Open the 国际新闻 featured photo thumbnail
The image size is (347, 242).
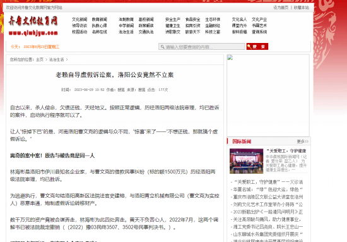point(246,161)
